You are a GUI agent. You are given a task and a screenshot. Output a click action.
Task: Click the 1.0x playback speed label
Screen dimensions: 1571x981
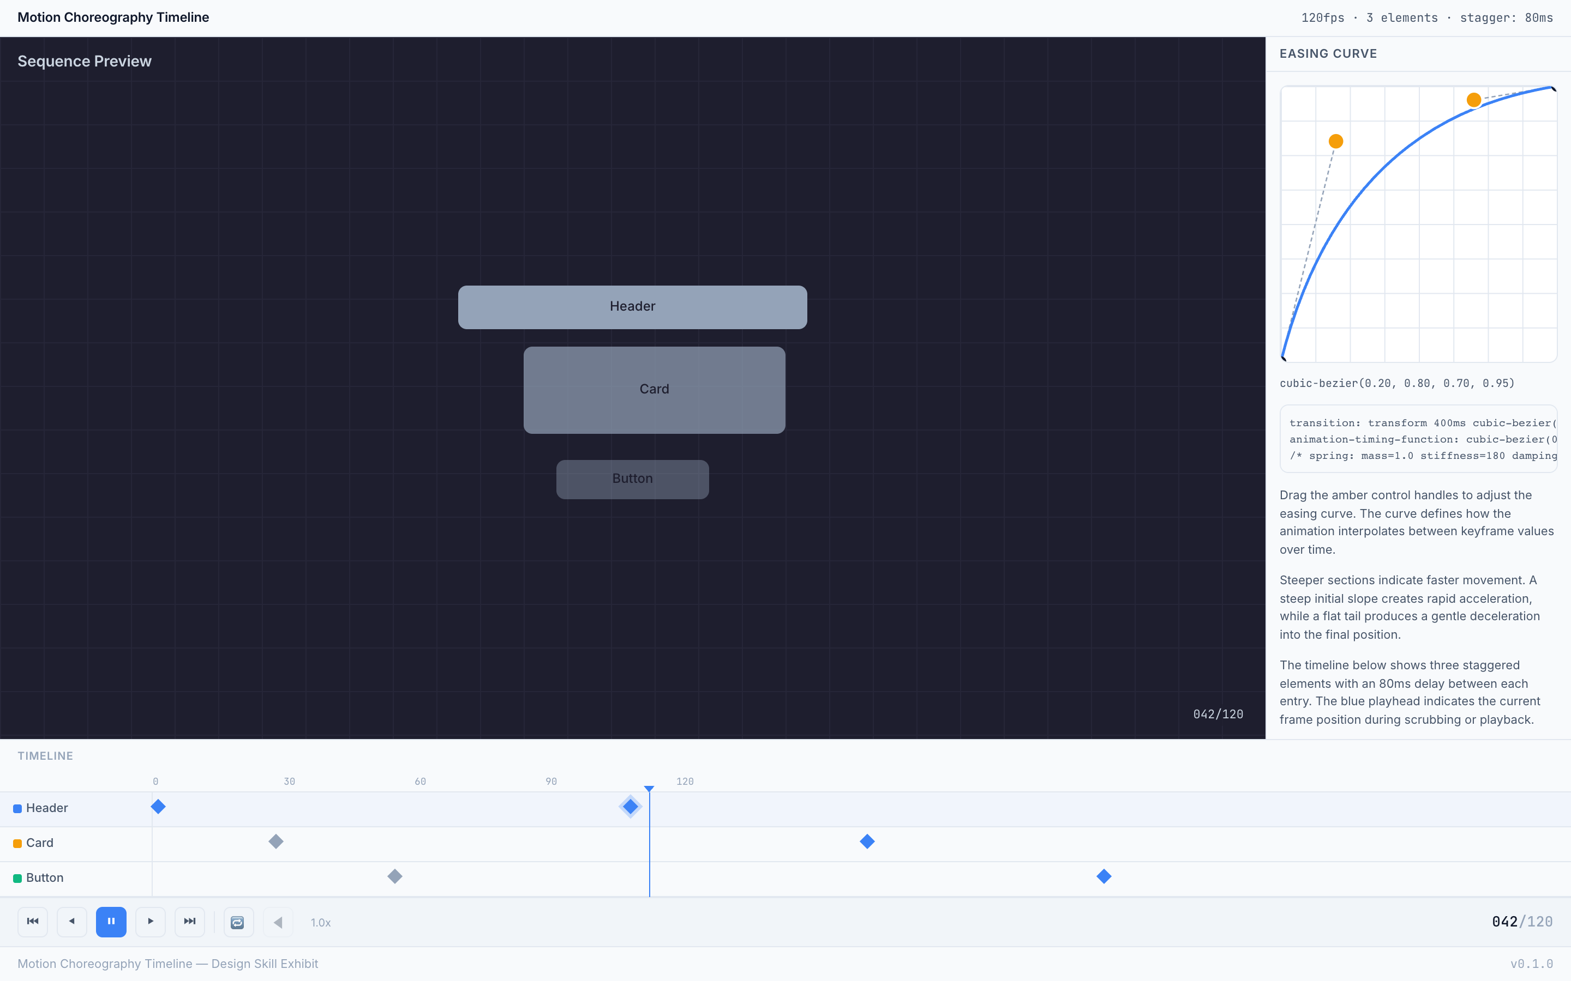click(321, 922)
